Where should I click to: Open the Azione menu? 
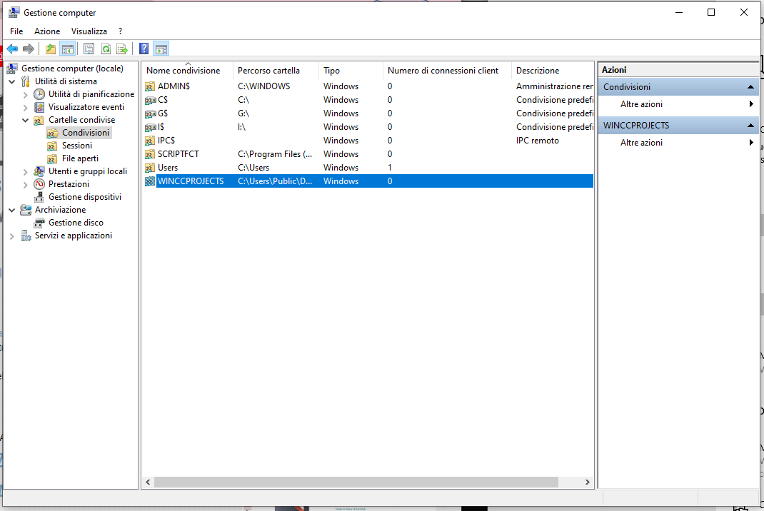point(47,31)
